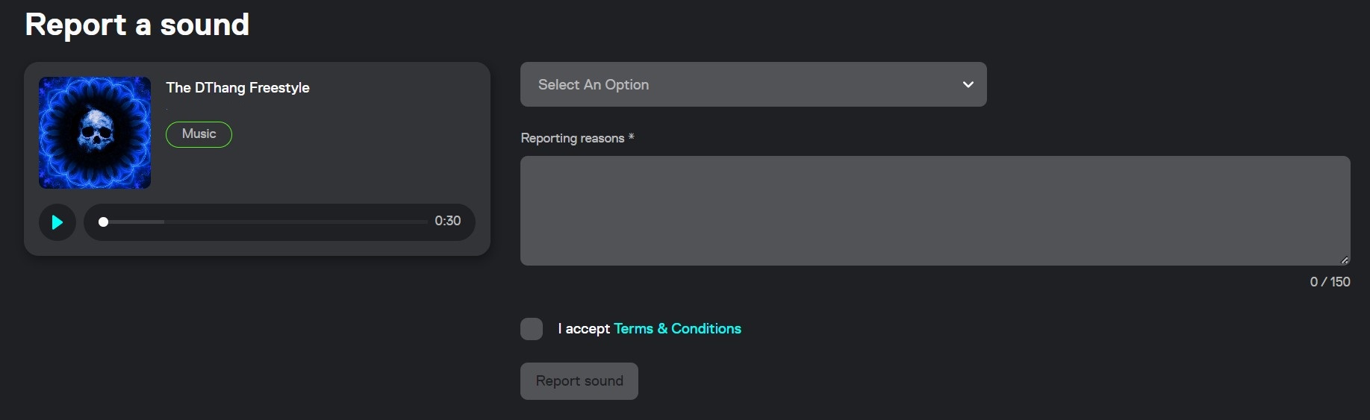Click the blue skull album artwork

click(95, 133)
